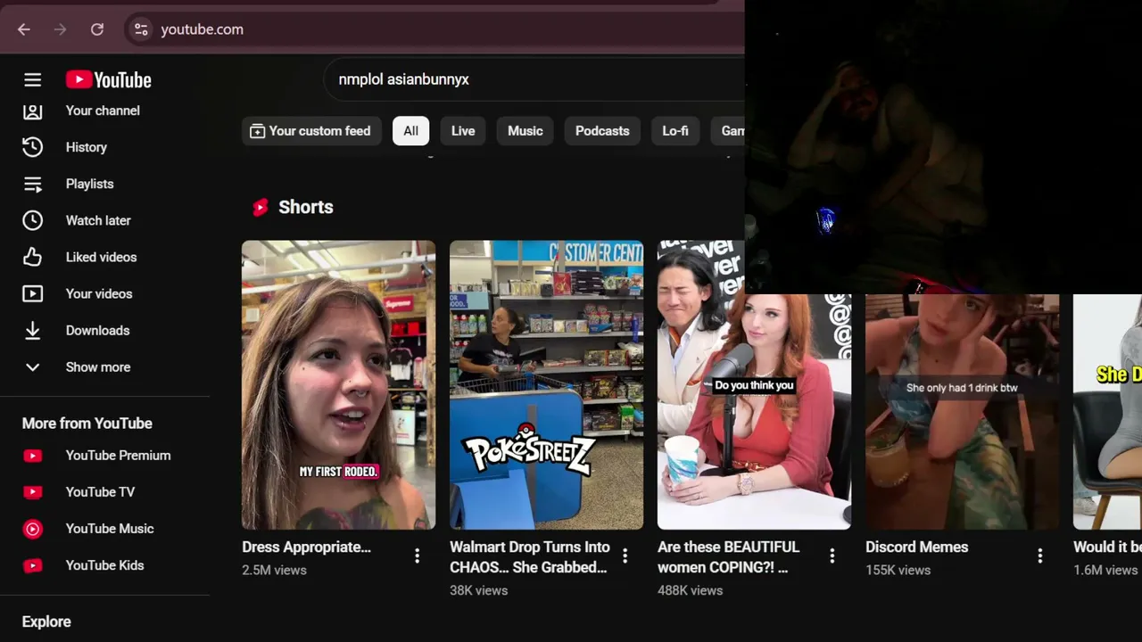Click the Downloads sidebar label
The height and width of the screenshot is (642, 1142).
(x=98, y=330)
